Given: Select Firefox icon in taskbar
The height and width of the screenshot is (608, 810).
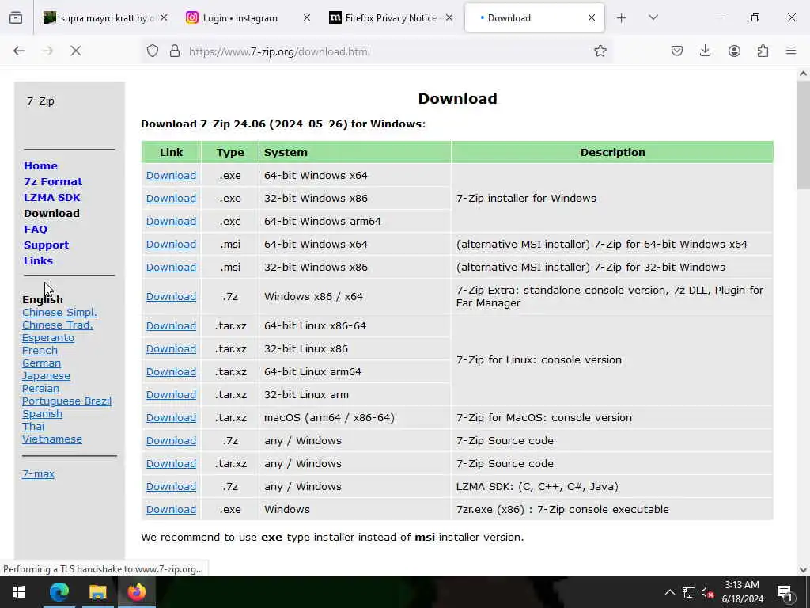Looking at the screenshot, I should click(136, 592).
